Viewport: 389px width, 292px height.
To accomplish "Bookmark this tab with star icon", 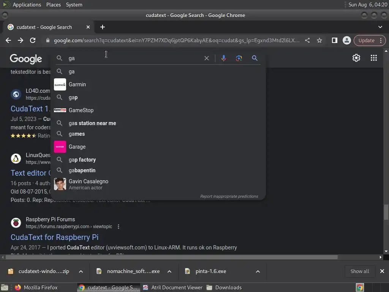I will coord(319,40).
